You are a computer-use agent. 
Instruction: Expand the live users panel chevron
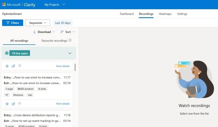[x=70, y=53]
